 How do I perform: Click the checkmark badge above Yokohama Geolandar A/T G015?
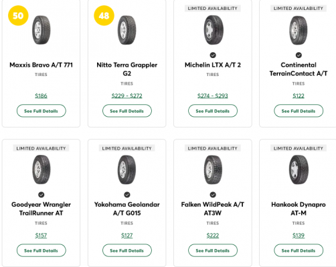pyautogui.click(x=127, y=195)
